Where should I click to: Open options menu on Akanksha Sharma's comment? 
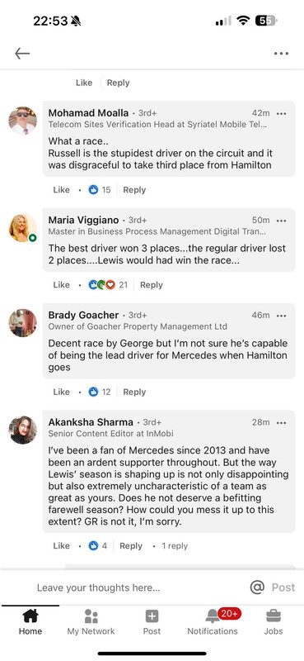point(281,422)
